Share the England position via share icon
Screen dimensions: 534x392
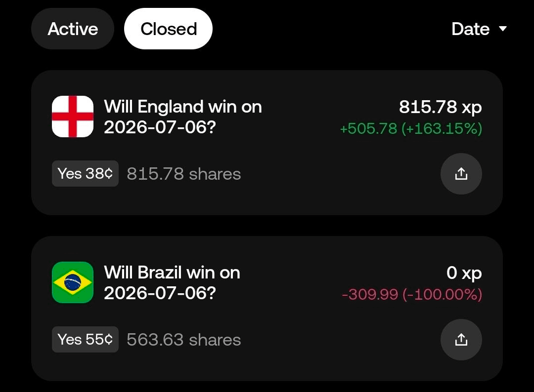[461, 174]
